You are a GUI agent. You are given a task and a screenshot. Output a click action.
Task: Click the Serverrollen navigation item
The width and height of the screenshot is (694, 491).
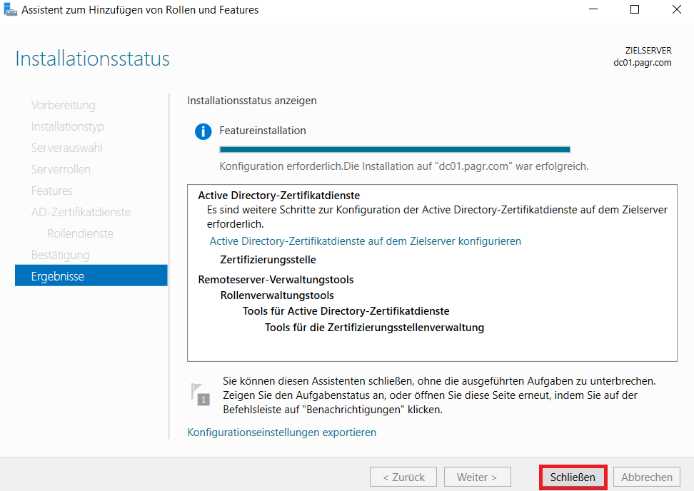tap(61, 169)
